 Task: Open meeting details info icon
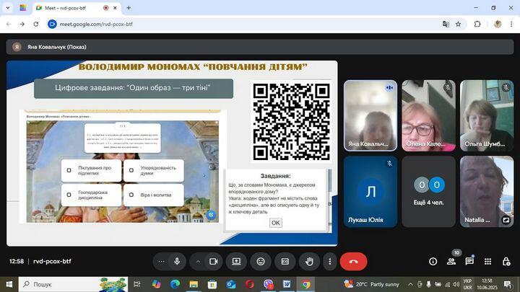(x=433, y=262)
